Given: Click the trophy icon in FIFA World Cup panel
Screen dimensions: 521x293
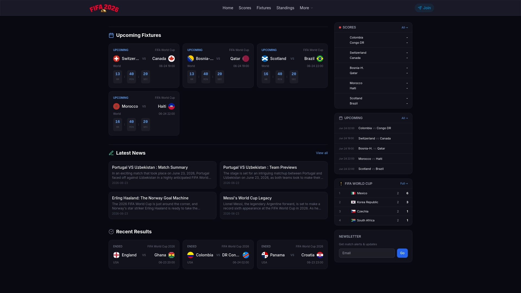Looking at the screenshot, I should (341, 184).
